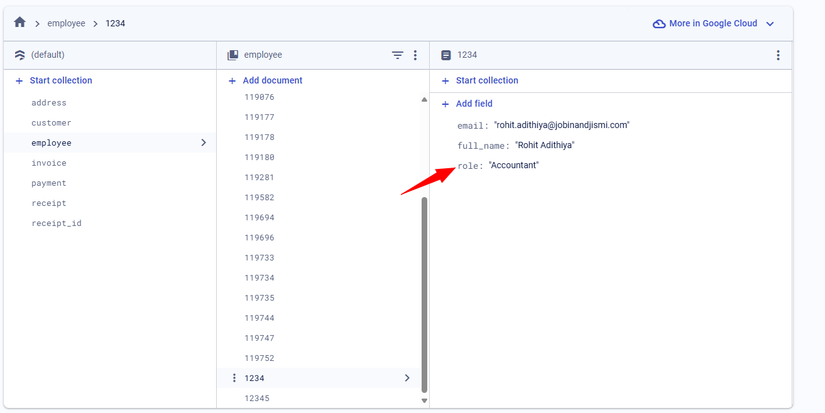Click the collection icon beside employee header
The width and height of the screenshot is (825, 413).
click(x=232, y=55)
